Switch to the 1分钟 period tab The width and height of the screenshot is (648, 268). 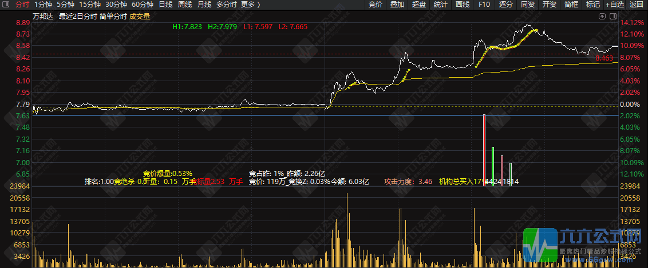[43, 5]
